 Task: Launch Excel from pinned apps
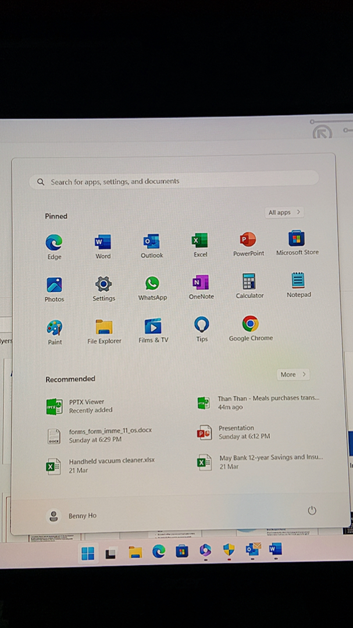[200, 245]
